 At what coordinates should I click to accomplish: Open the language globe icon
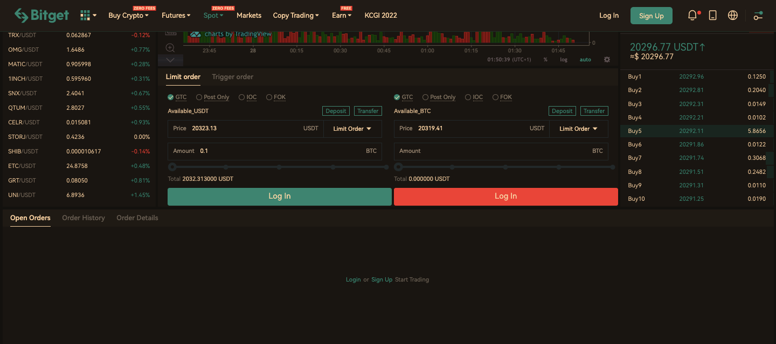[733, 16]
